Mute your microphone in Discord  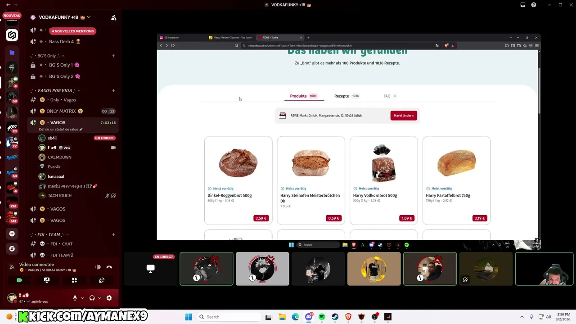(75, 298)
